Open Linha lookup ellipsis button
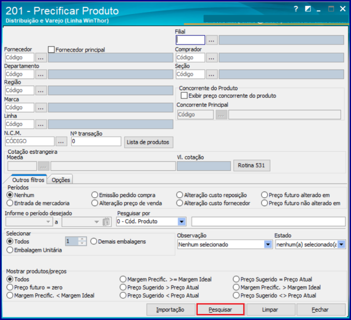Screen dimensions: 351x320 pyautogui.click(x=41, y=124)
